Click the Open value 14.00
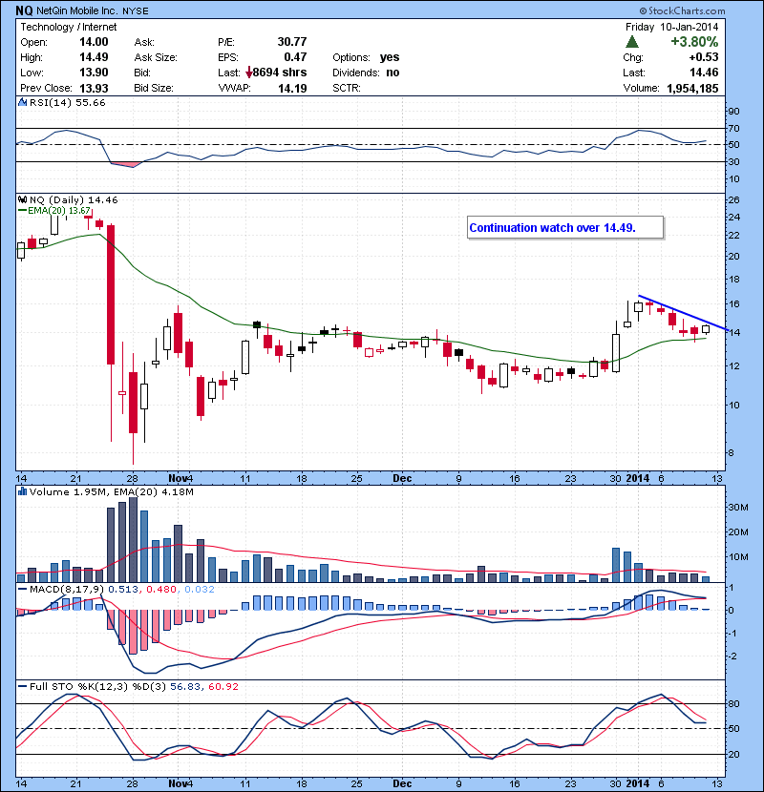This screenshot has width=764, height=792. [x=94, y=42]
